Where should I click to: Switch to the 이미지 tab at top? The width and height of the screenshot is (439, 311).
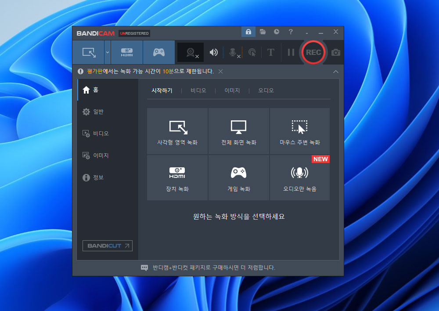(x=232, y=90)
